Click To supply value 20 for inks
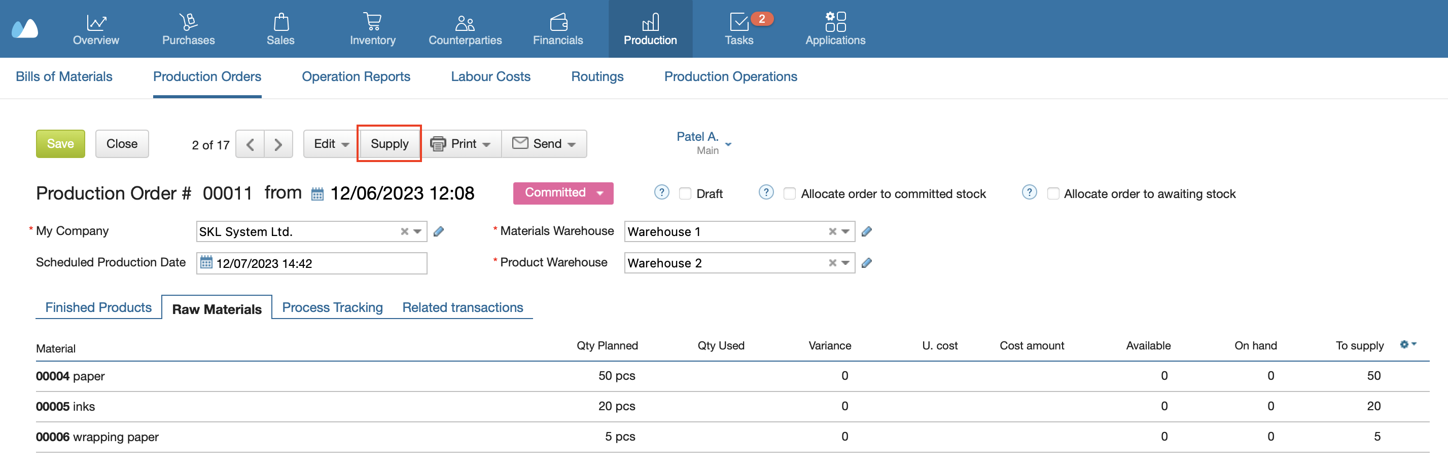1448x472 pixels. tap(1374, 406)
